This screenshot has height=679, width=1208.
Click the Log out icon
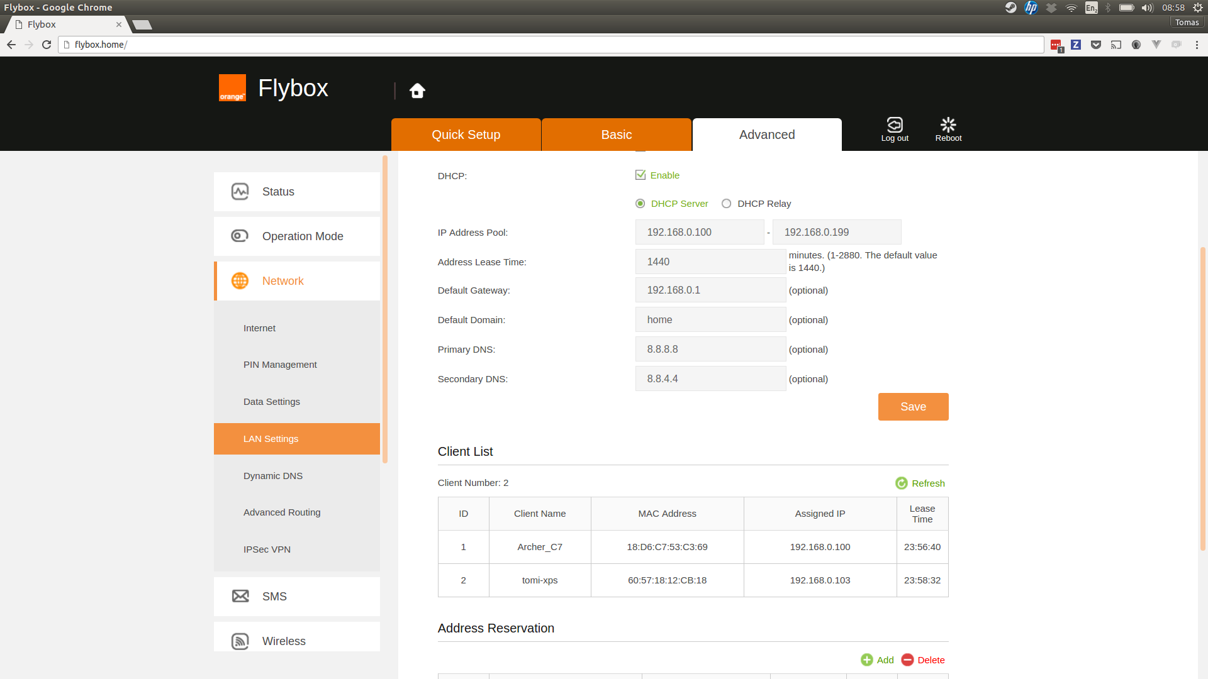894,125
